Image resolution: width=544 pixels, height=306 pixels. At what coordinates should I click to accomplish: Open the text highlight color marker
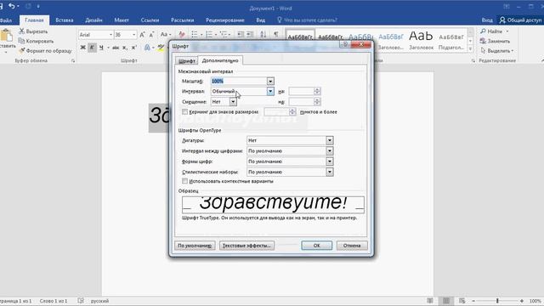coord(161,48)
